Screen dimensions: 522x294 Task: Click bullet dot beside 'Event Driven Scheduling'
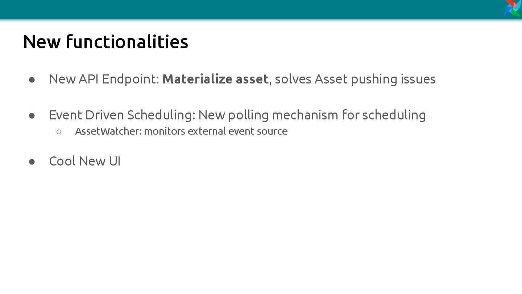[x=32, y=115]
